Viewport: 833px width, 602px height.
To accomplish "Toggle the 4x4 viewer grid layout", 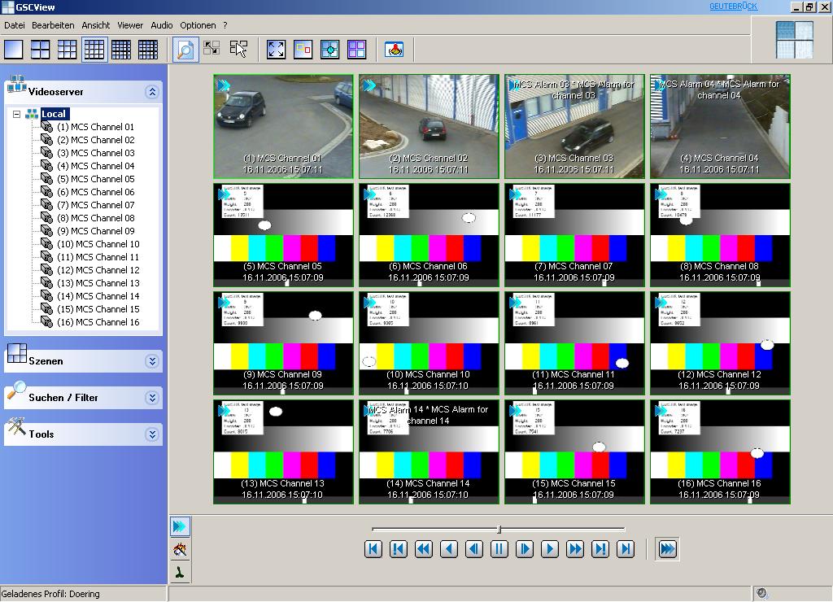I will pos(94,50).
